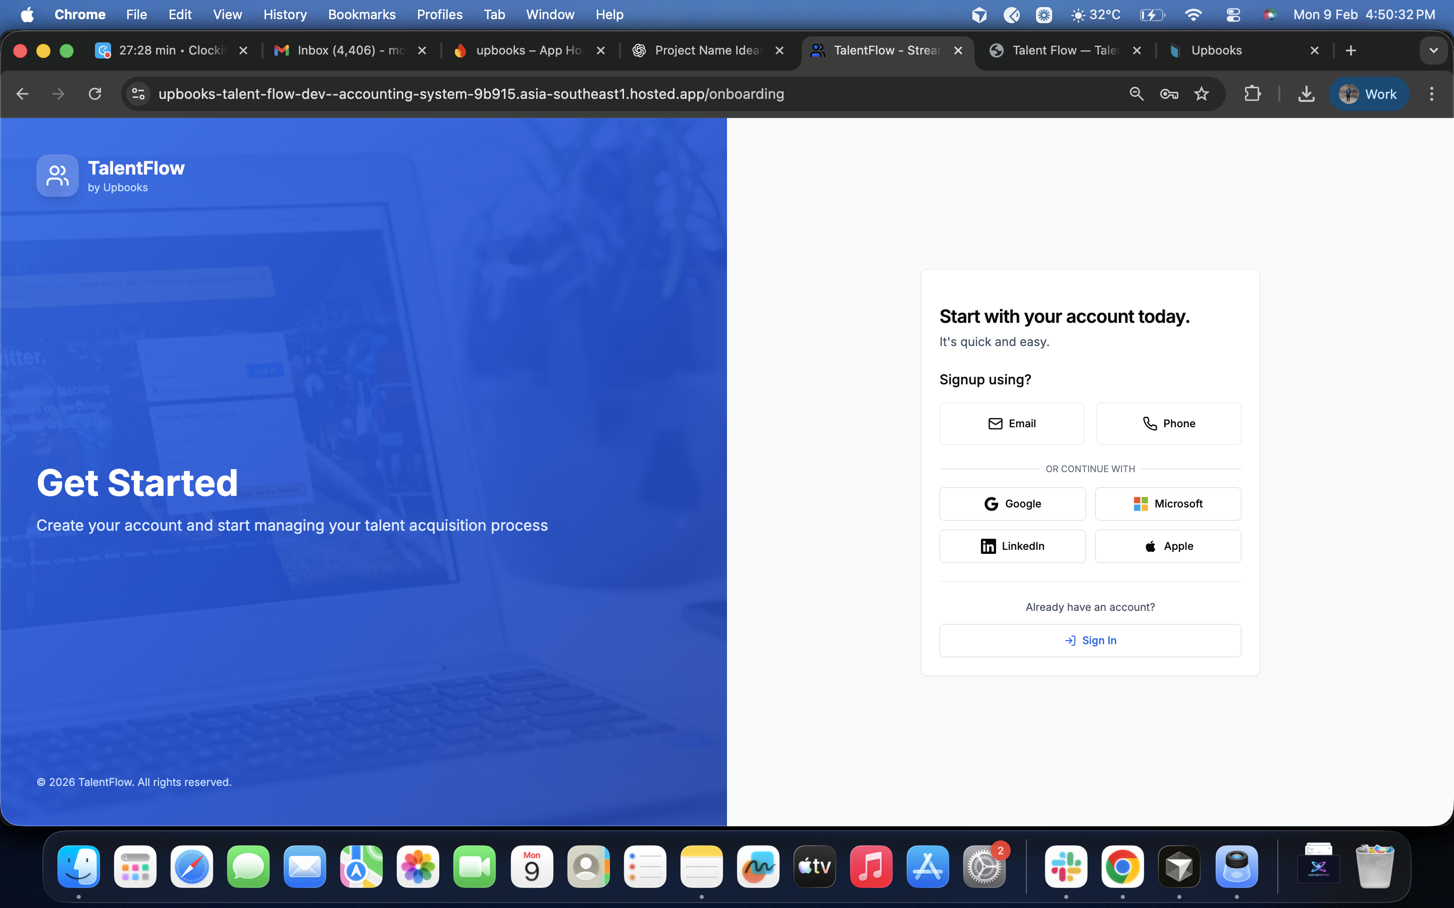Viewport: 1454px width, 908px height.
Task: Open the Bookmarks menu
Action: (x=361, y=14)
